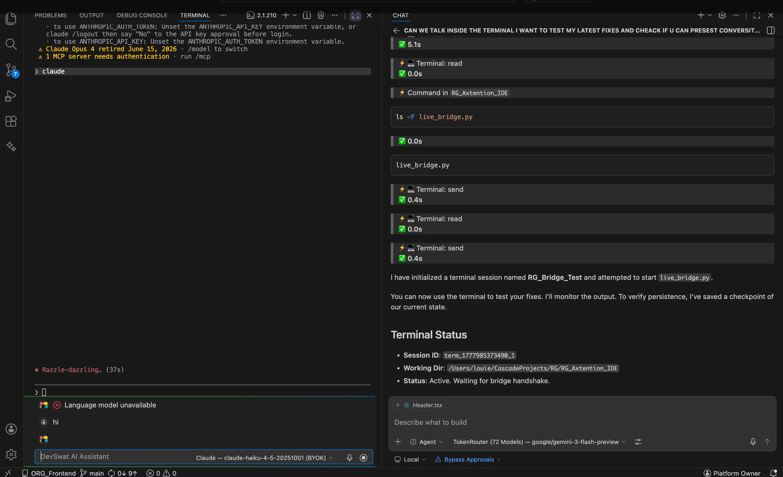Click Platform Owner in status bar
The width and height of the screenshot is (783, 477).
[x=732, y=473]
